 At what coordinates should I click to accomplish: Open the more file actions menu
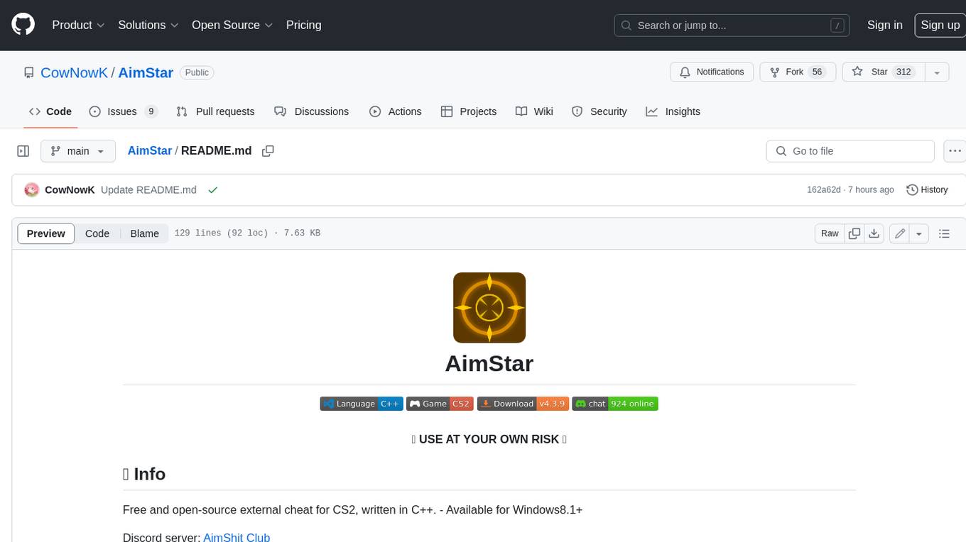click(x=955, y=151)
